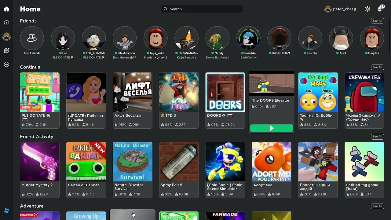Open Murder Mystery 2 game card
The image size is (391, 220).
pos(40,170)
